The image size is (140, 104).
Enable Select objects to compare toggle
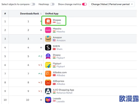33,4
